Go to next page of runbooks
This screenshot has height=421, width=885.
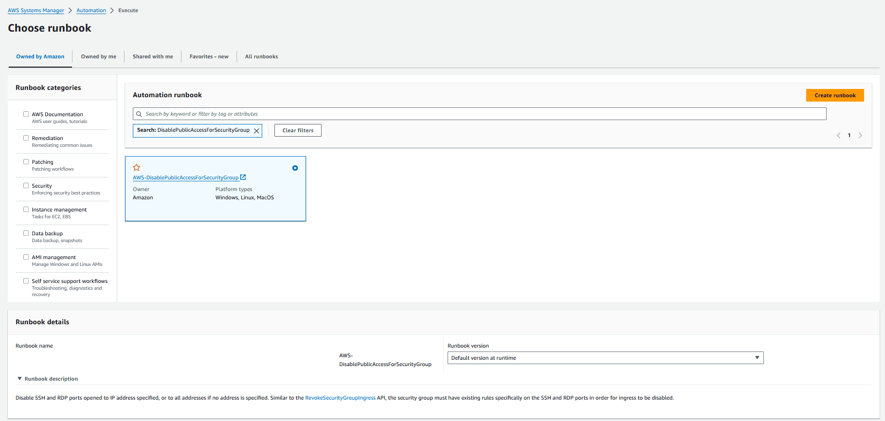click(x=860, y=135)
